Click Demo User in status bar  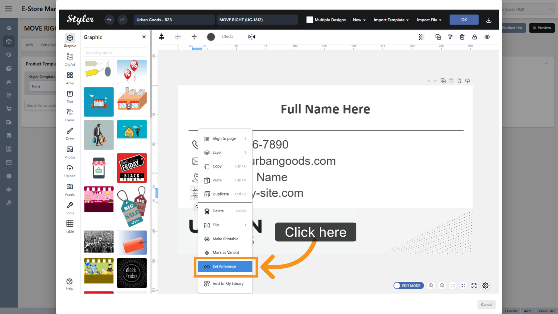[x=546, y=311]
